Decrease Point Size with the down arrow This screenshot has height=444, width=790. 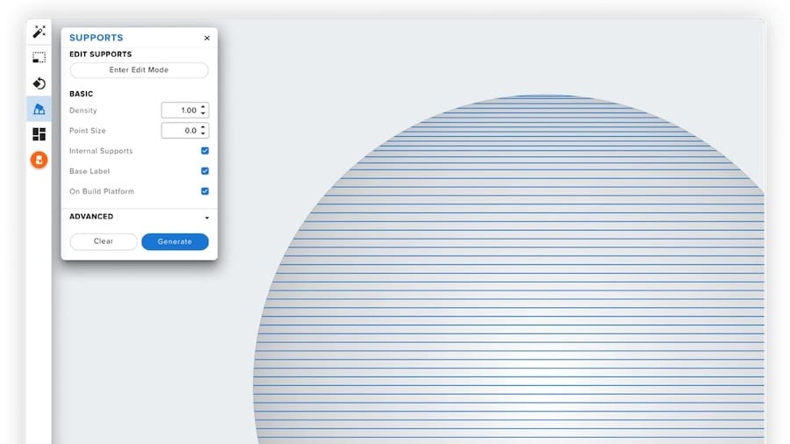(203, 133)
